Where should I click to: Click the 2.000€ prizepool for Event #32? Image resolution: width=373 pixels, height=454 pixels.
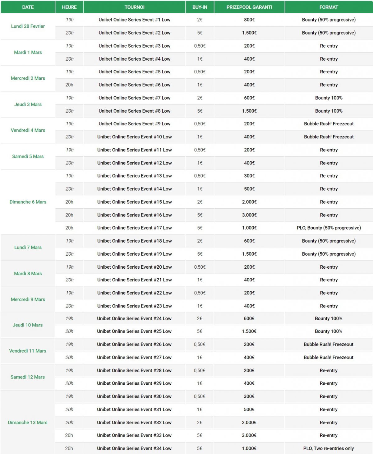coord(249,422)
